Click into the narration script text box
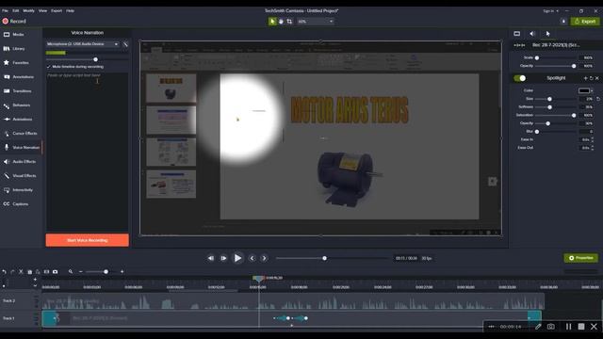Screen dimensions: 603x339 pyautogui.click(x=88, y=152)
